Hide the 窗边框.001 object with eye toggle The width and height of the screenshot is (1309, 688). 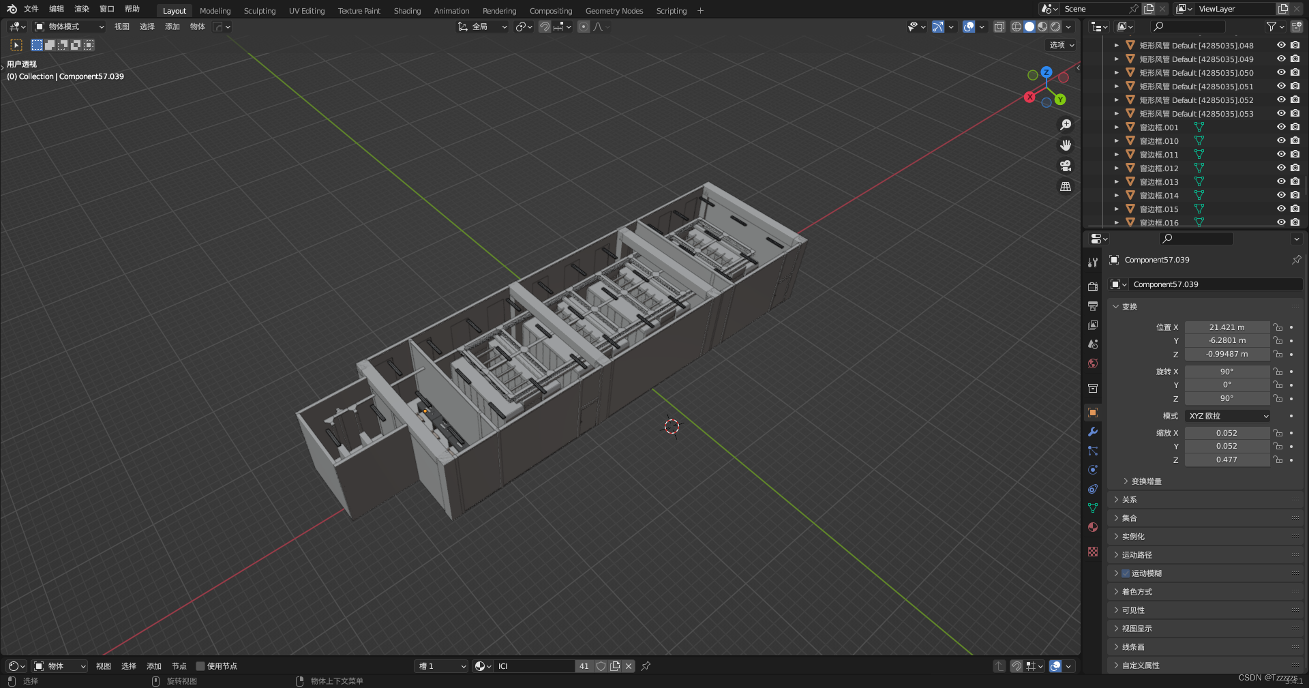(1280, 127)
